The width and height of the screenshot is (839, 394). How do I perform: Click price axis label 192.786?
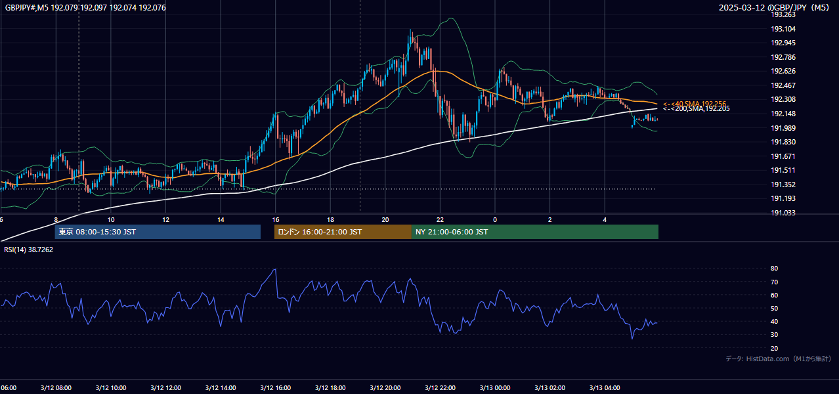click(783, 57)
